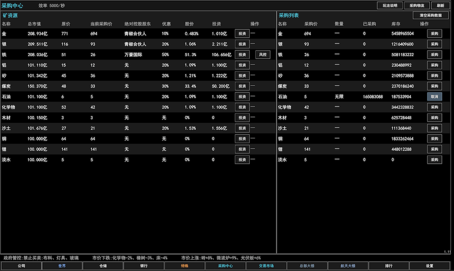The width and height of the screenshot is (454, 271).
Task: Click 政府管控 notice in status bar
Action: pos(41,258)
